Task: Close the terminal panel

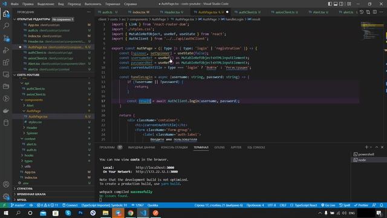Action: [x=382, y=147]
